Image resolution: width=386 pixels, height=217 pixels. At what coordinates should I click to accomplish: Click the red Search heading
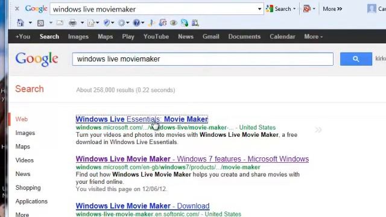pos(30,89)
